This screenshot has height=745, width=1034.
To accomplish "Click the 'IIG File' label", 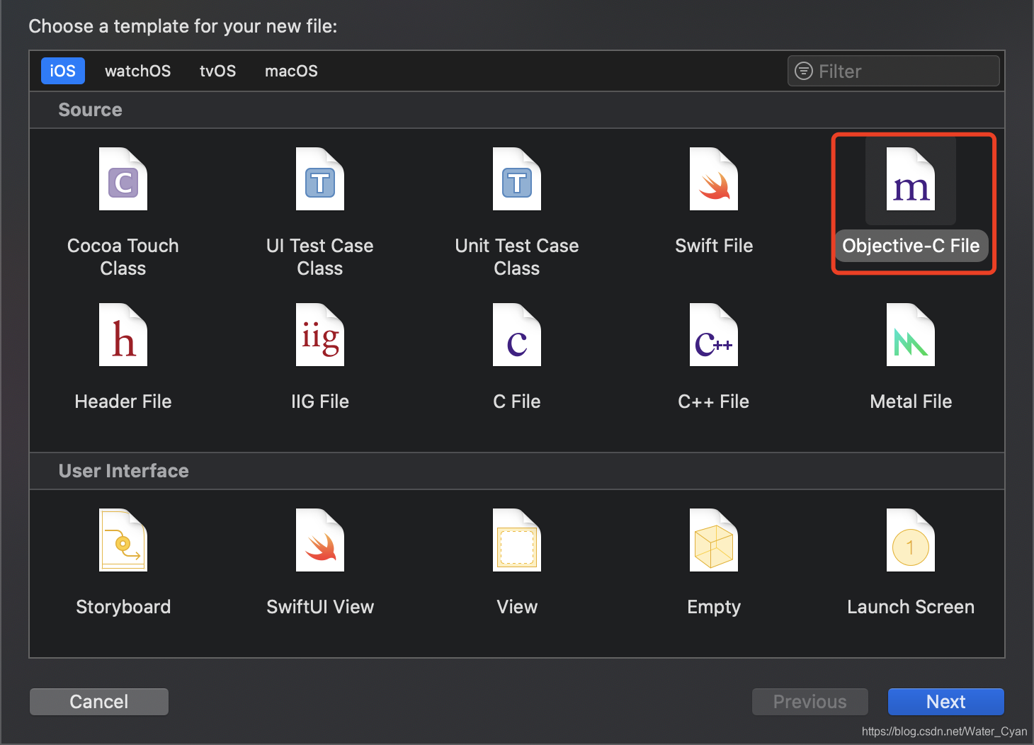I will click(320, 402).
